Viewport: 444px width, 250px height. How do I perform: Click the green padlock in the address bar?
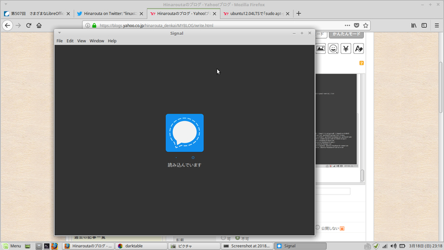point(94,26)
